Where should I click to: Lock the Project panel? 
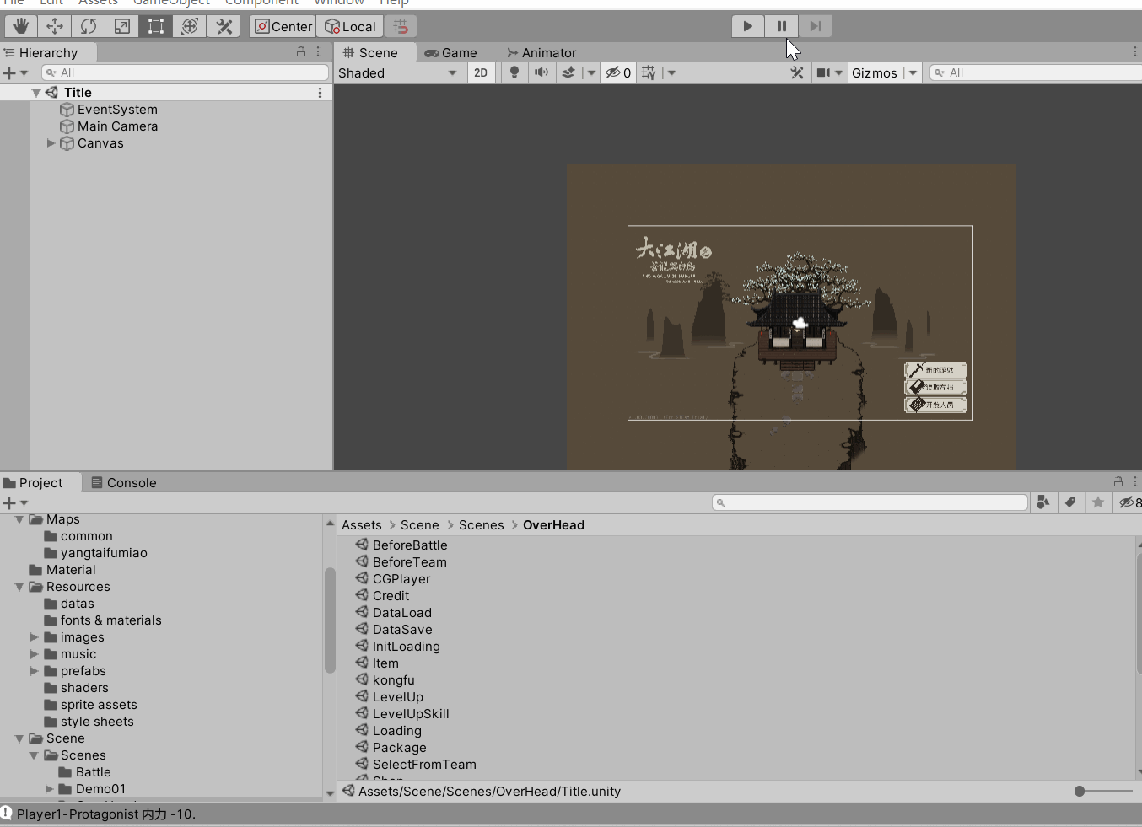(x=1118, y=481)
